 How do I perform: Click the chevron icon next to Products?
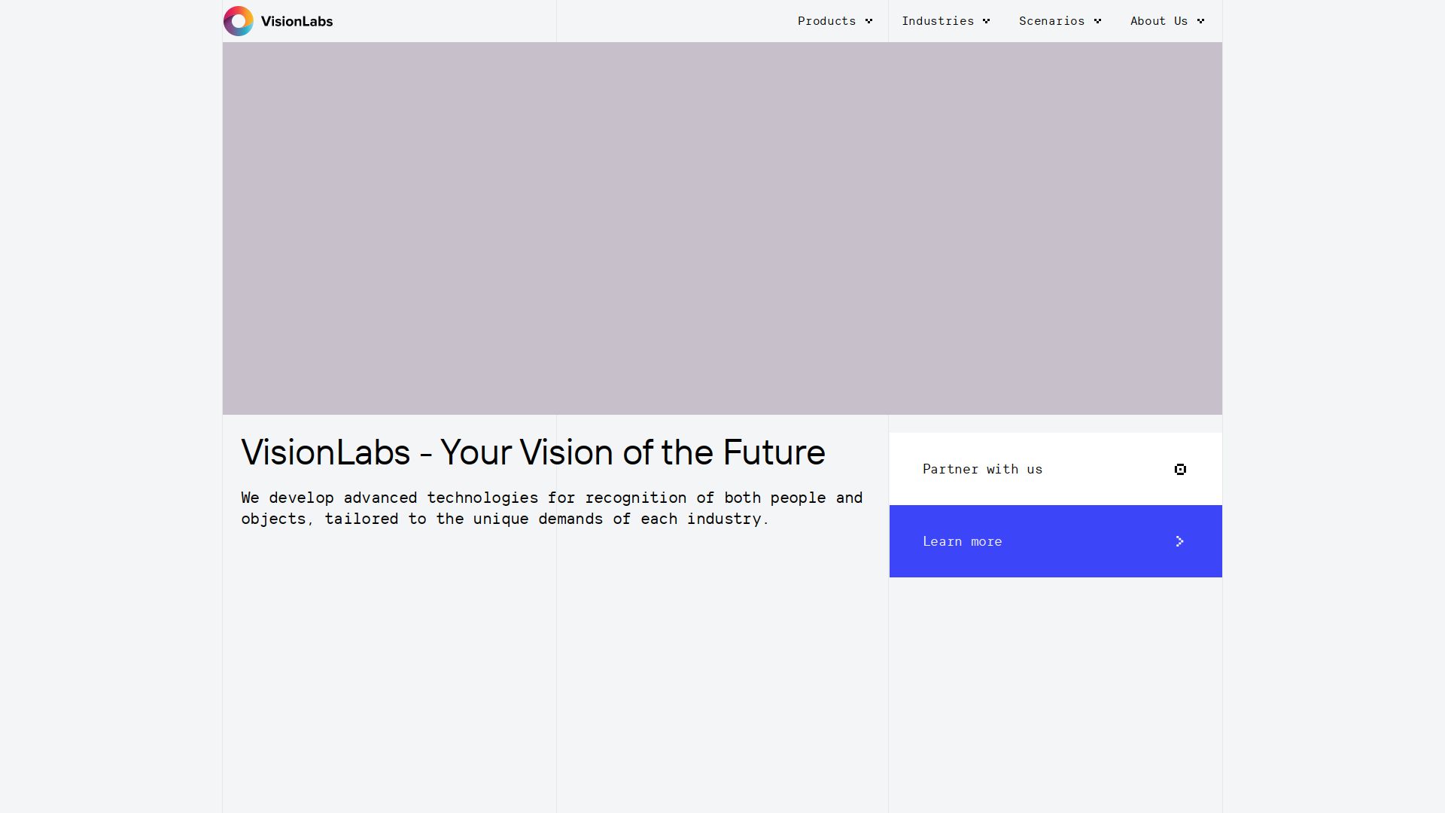pyautogui.click(x=869, y=21)
